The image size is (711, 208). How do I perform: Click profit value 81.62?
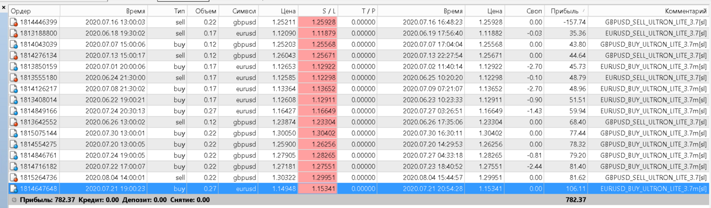578,177
